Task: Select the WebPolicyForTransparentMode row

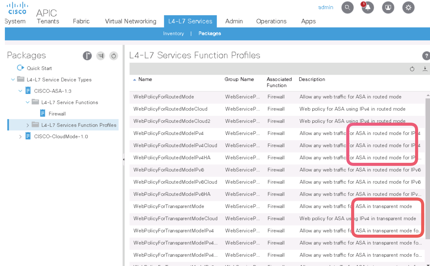Action: (x=169, y=206)
